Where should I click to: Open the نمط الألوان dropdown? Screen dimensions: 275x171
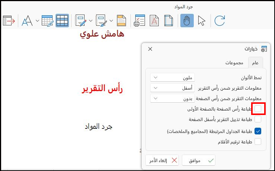[173, 78]
